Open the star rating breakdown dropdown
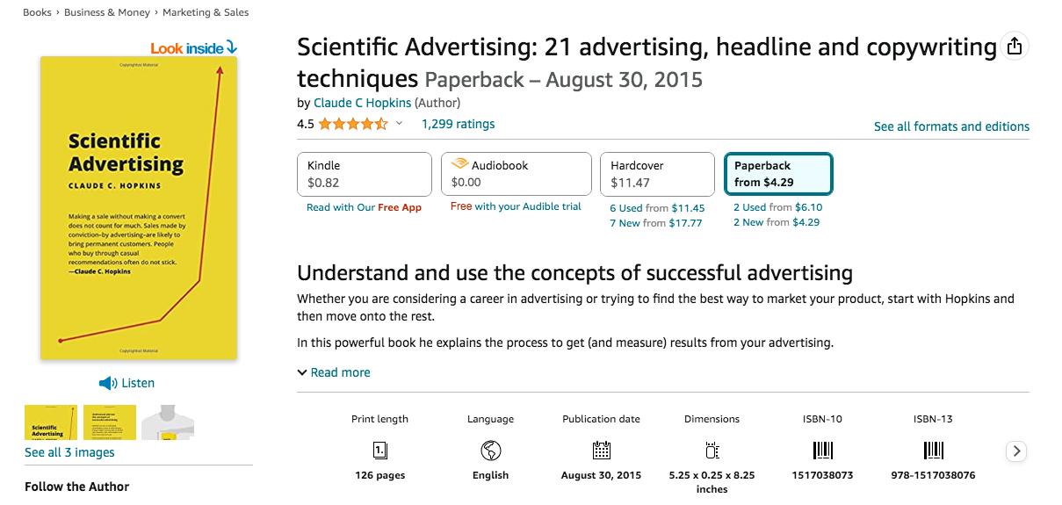This screenshot has width=1062, height=505. coord(399,124)
